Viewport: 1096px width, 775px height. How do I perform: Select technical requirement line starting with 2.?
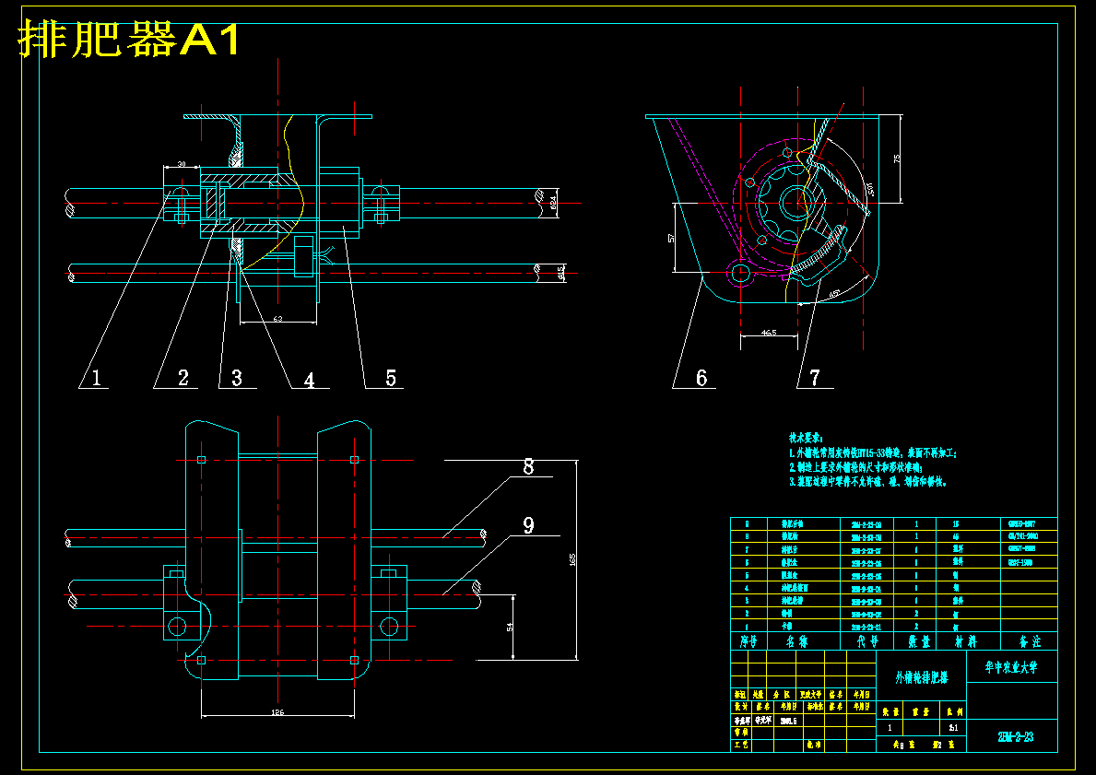855,467
